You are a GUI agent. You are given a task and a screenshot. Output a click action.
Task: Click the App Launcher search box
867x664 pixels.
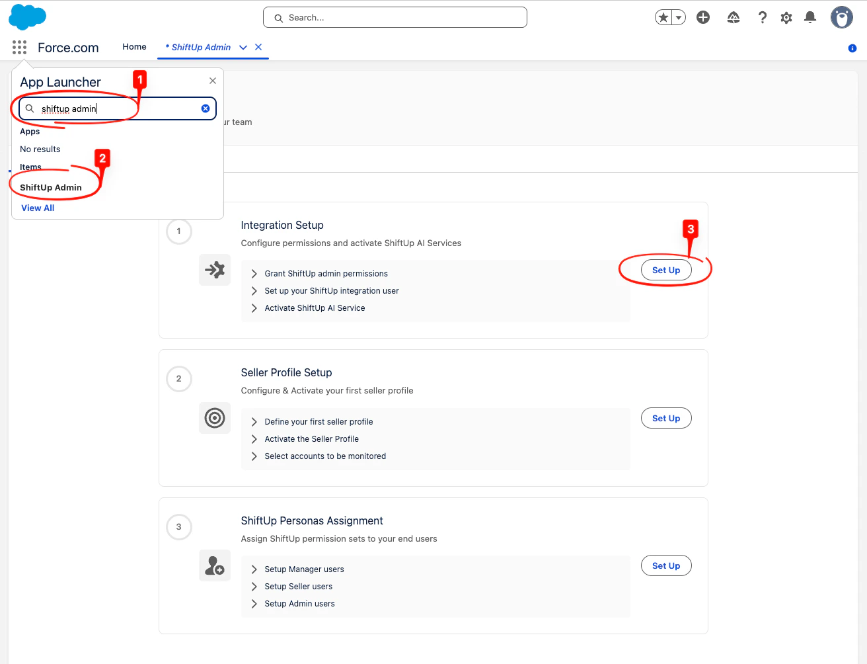click(x=118, y=108)
